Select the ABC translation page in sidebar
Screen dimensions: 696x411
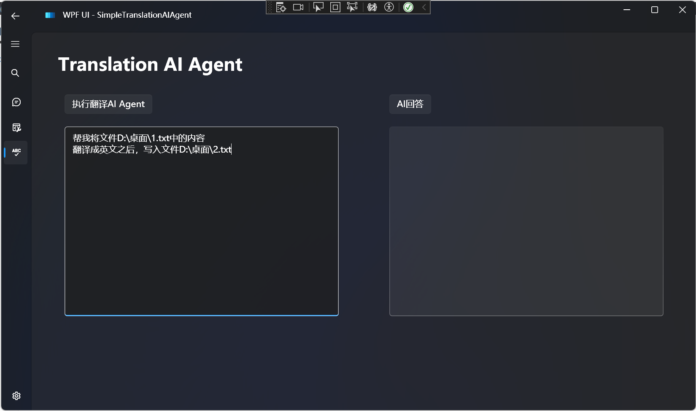[16, 152]
